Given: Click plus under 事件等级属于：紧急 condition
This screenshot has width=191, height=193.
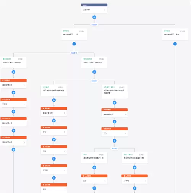Looking at the screenshot, I should pos(175,44).
